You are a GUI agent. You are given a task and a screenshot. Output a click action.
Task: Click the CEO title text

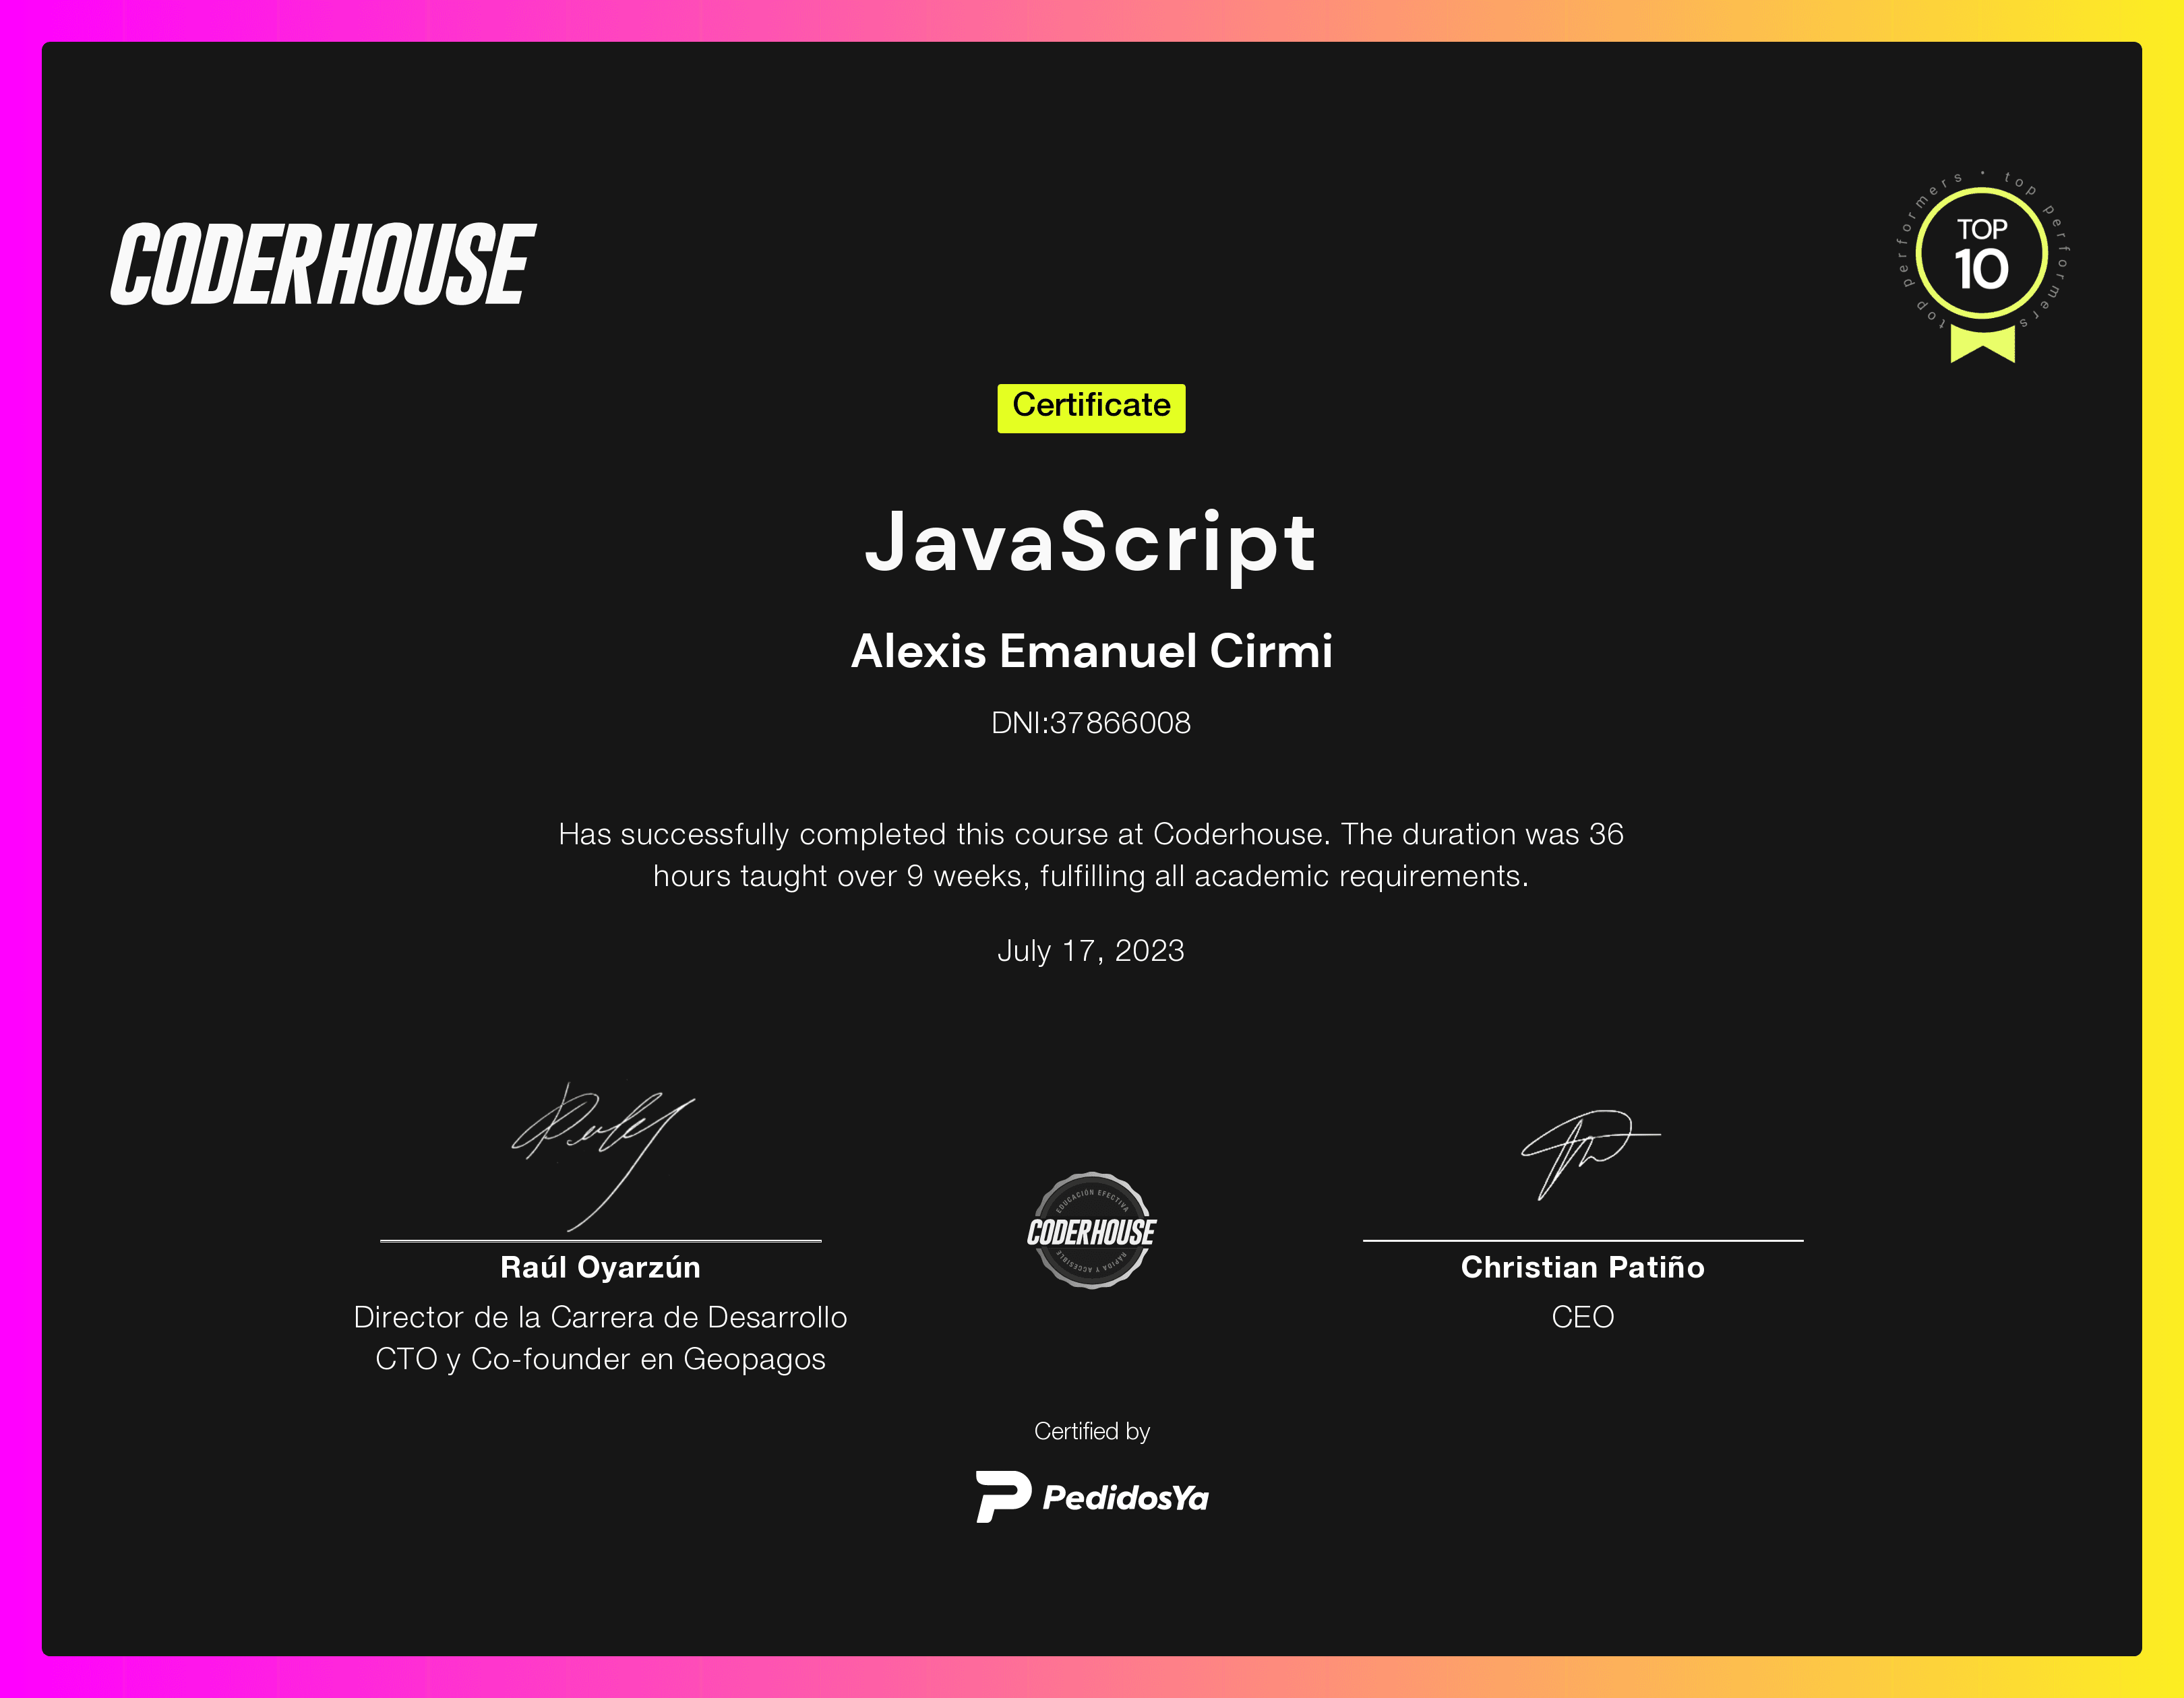1583,1317
